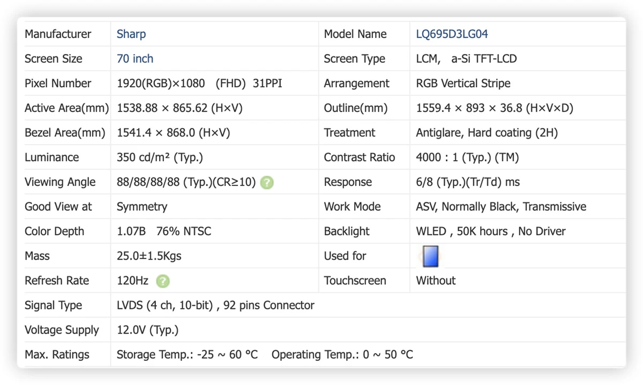Click the value 1920(RGB)×1080 (FHD) 31PPI
Image resolution: width=643 pixels, height=385 pixels.
pyautogui.click(x=199, y=83)
